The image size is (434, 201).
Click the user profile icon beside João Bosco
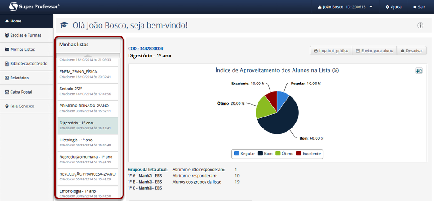coord(320,7)
